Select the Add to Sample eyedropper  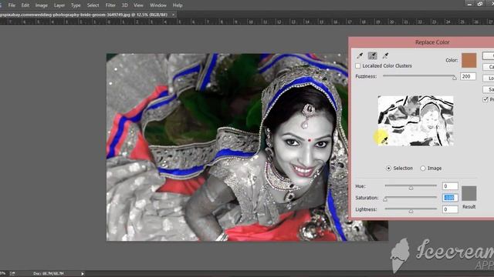tap(372, 56)
